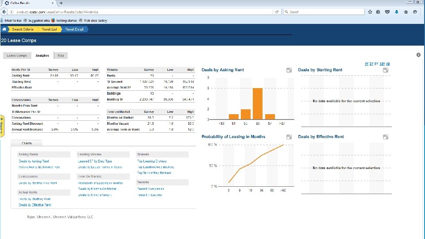Open the bookmarks list icon
The width and height of the screenshot is (425, 239).
click(378, 12)
